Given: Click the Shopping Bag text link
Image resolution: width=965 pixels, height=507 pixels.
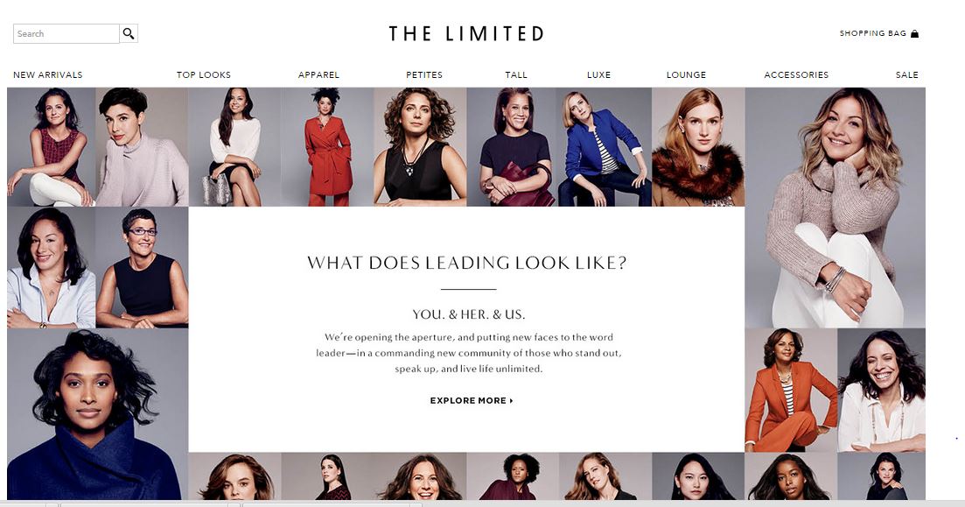Looking at the screenshot, I should coord(872,33).
